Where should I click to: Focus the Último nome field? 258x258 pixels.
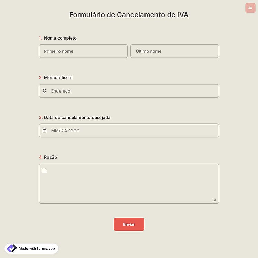175,51
